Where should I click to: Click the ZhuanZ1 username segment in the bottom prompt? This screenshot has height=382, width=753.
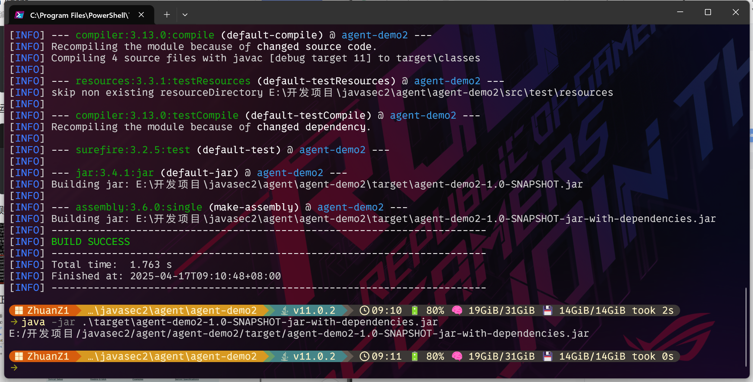[x=48, y=356]
